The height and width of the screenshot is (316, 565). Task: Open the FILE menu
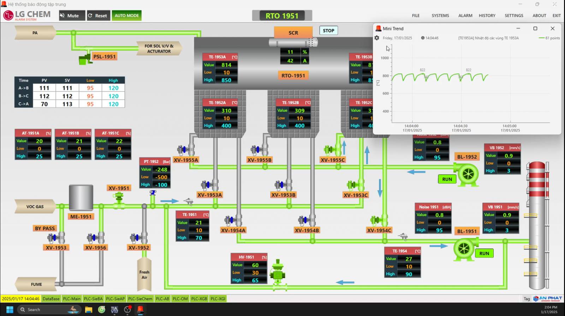click(x=416, y=16)
